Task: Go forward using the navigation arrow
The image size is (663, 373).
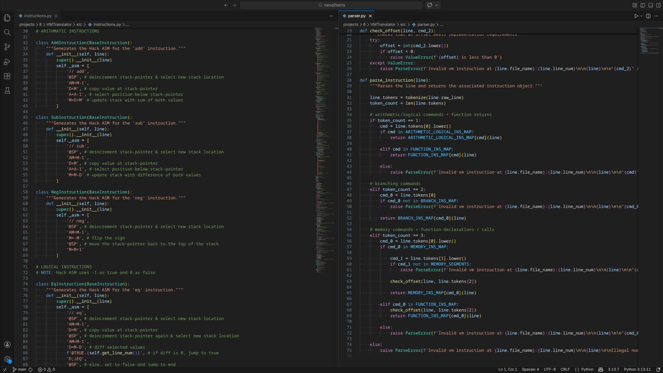Action: click(x=234, y=5)
